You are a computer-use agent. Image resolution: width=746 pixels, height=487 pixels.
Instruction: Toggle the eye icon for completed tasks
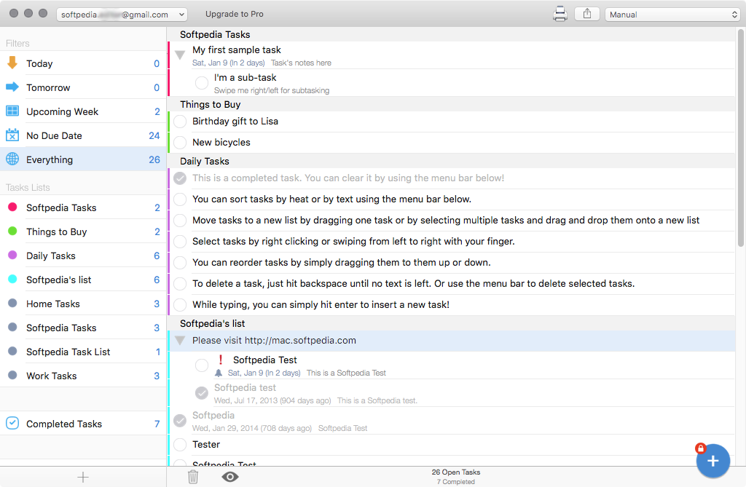point(229,477)
